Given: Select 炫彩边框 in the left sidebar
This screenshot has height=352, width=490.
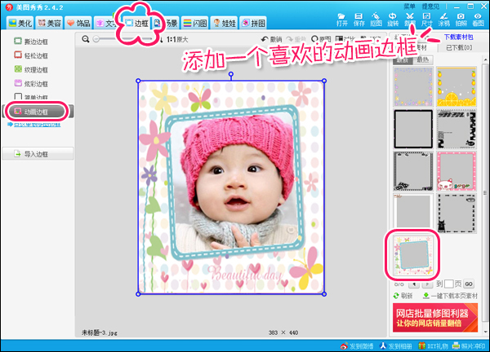Looking at the screenshot, I should [x=31, y=84].
